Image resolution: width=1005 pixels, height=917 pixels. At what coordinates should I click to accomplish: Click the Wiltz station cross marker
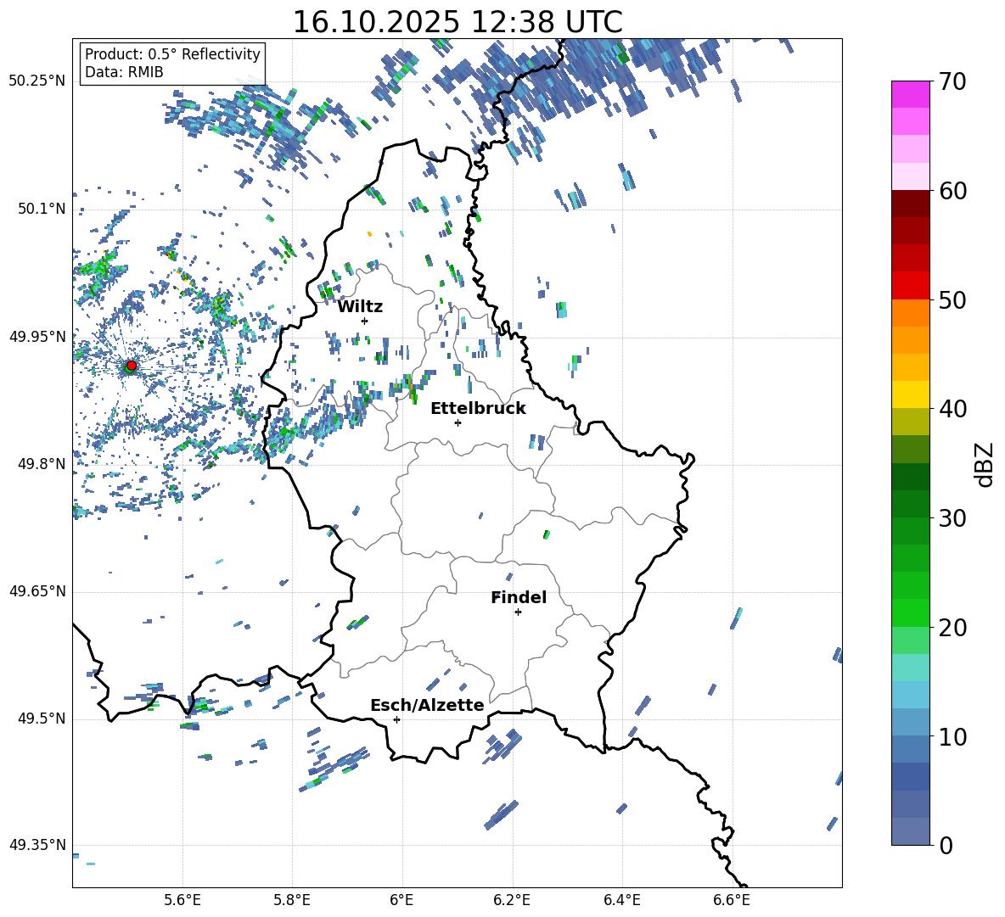[365, 321]
